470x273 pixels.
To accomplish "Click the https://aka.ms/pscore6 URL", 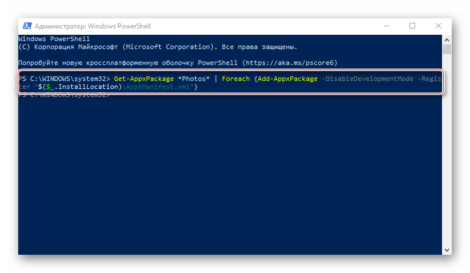I will [x=290, y=63].
